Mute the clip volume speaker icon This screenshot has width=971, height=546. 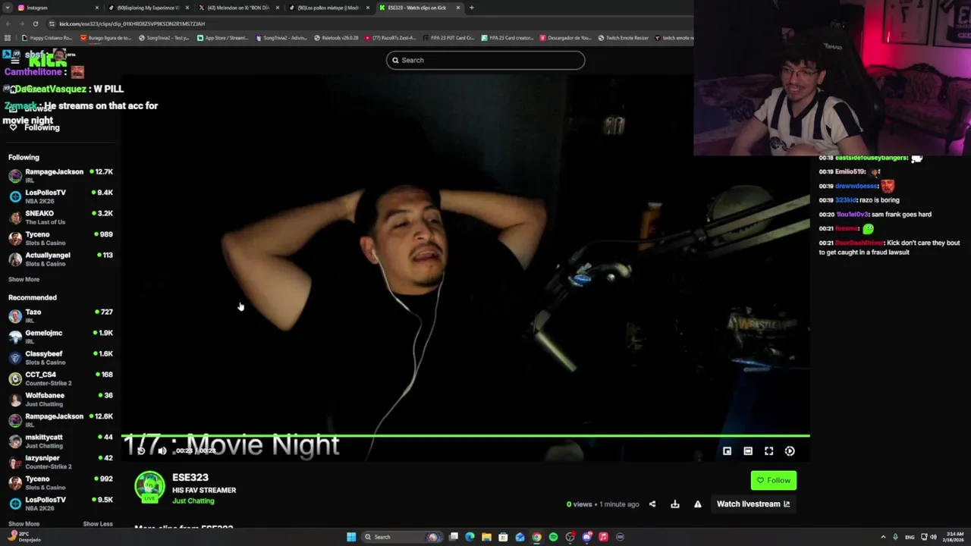point(162,450)
